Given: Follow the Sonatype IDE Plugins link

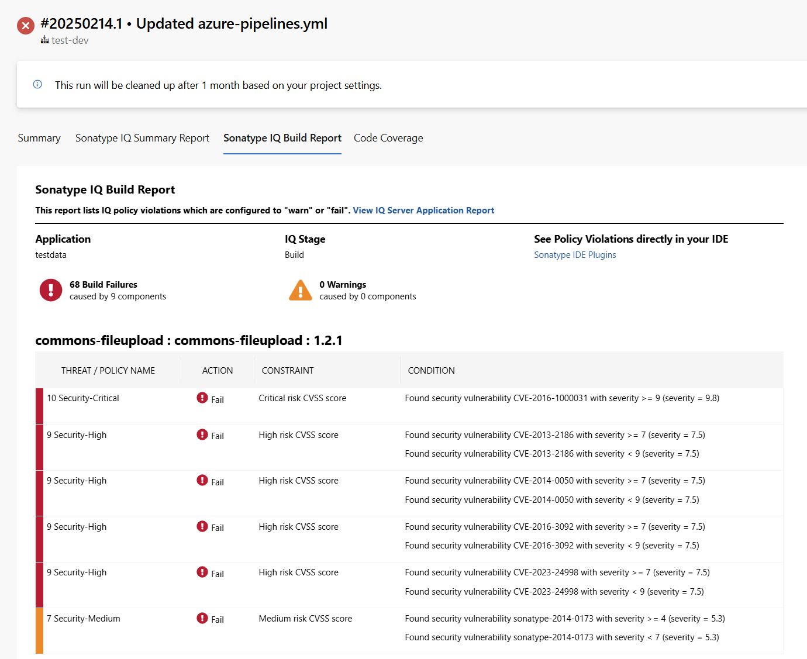Looking at the screenshot, I should [575, 255].
